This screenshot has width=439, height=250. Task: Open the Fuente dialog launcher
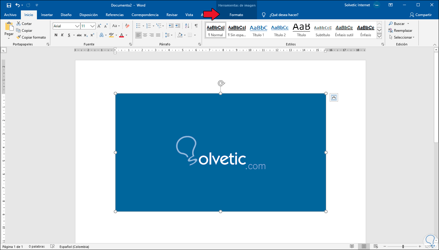pyautogui.click(x=130, y=44)
